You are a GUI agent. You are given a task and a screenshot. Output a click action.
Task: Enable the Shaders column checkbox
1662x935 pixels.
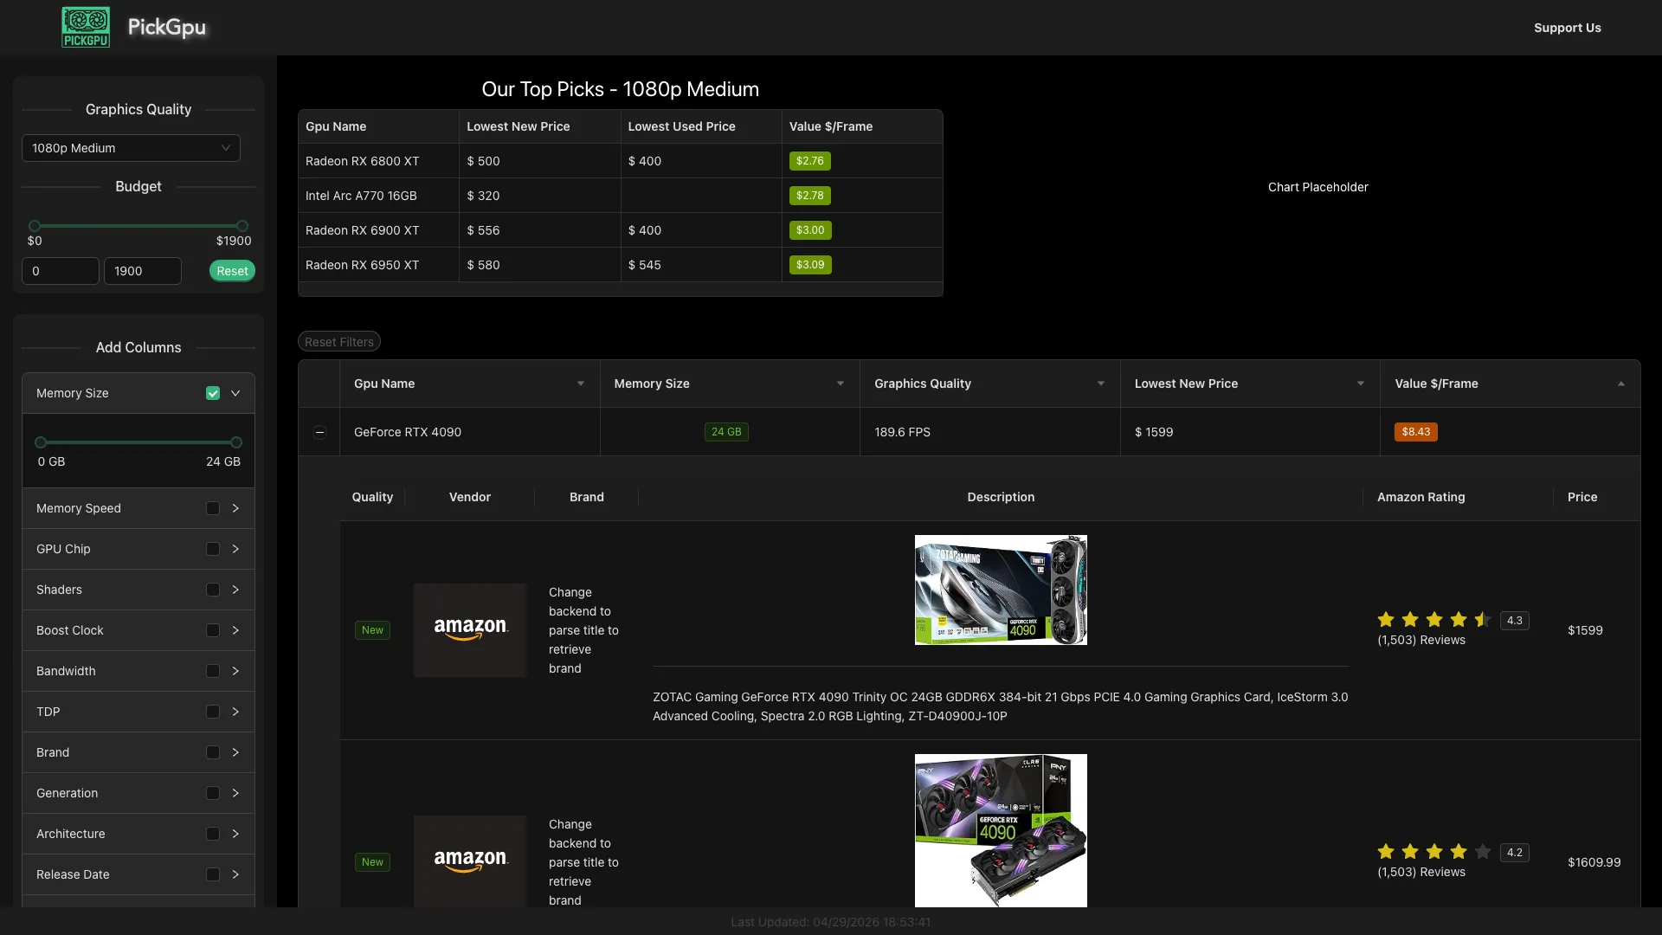213,590
